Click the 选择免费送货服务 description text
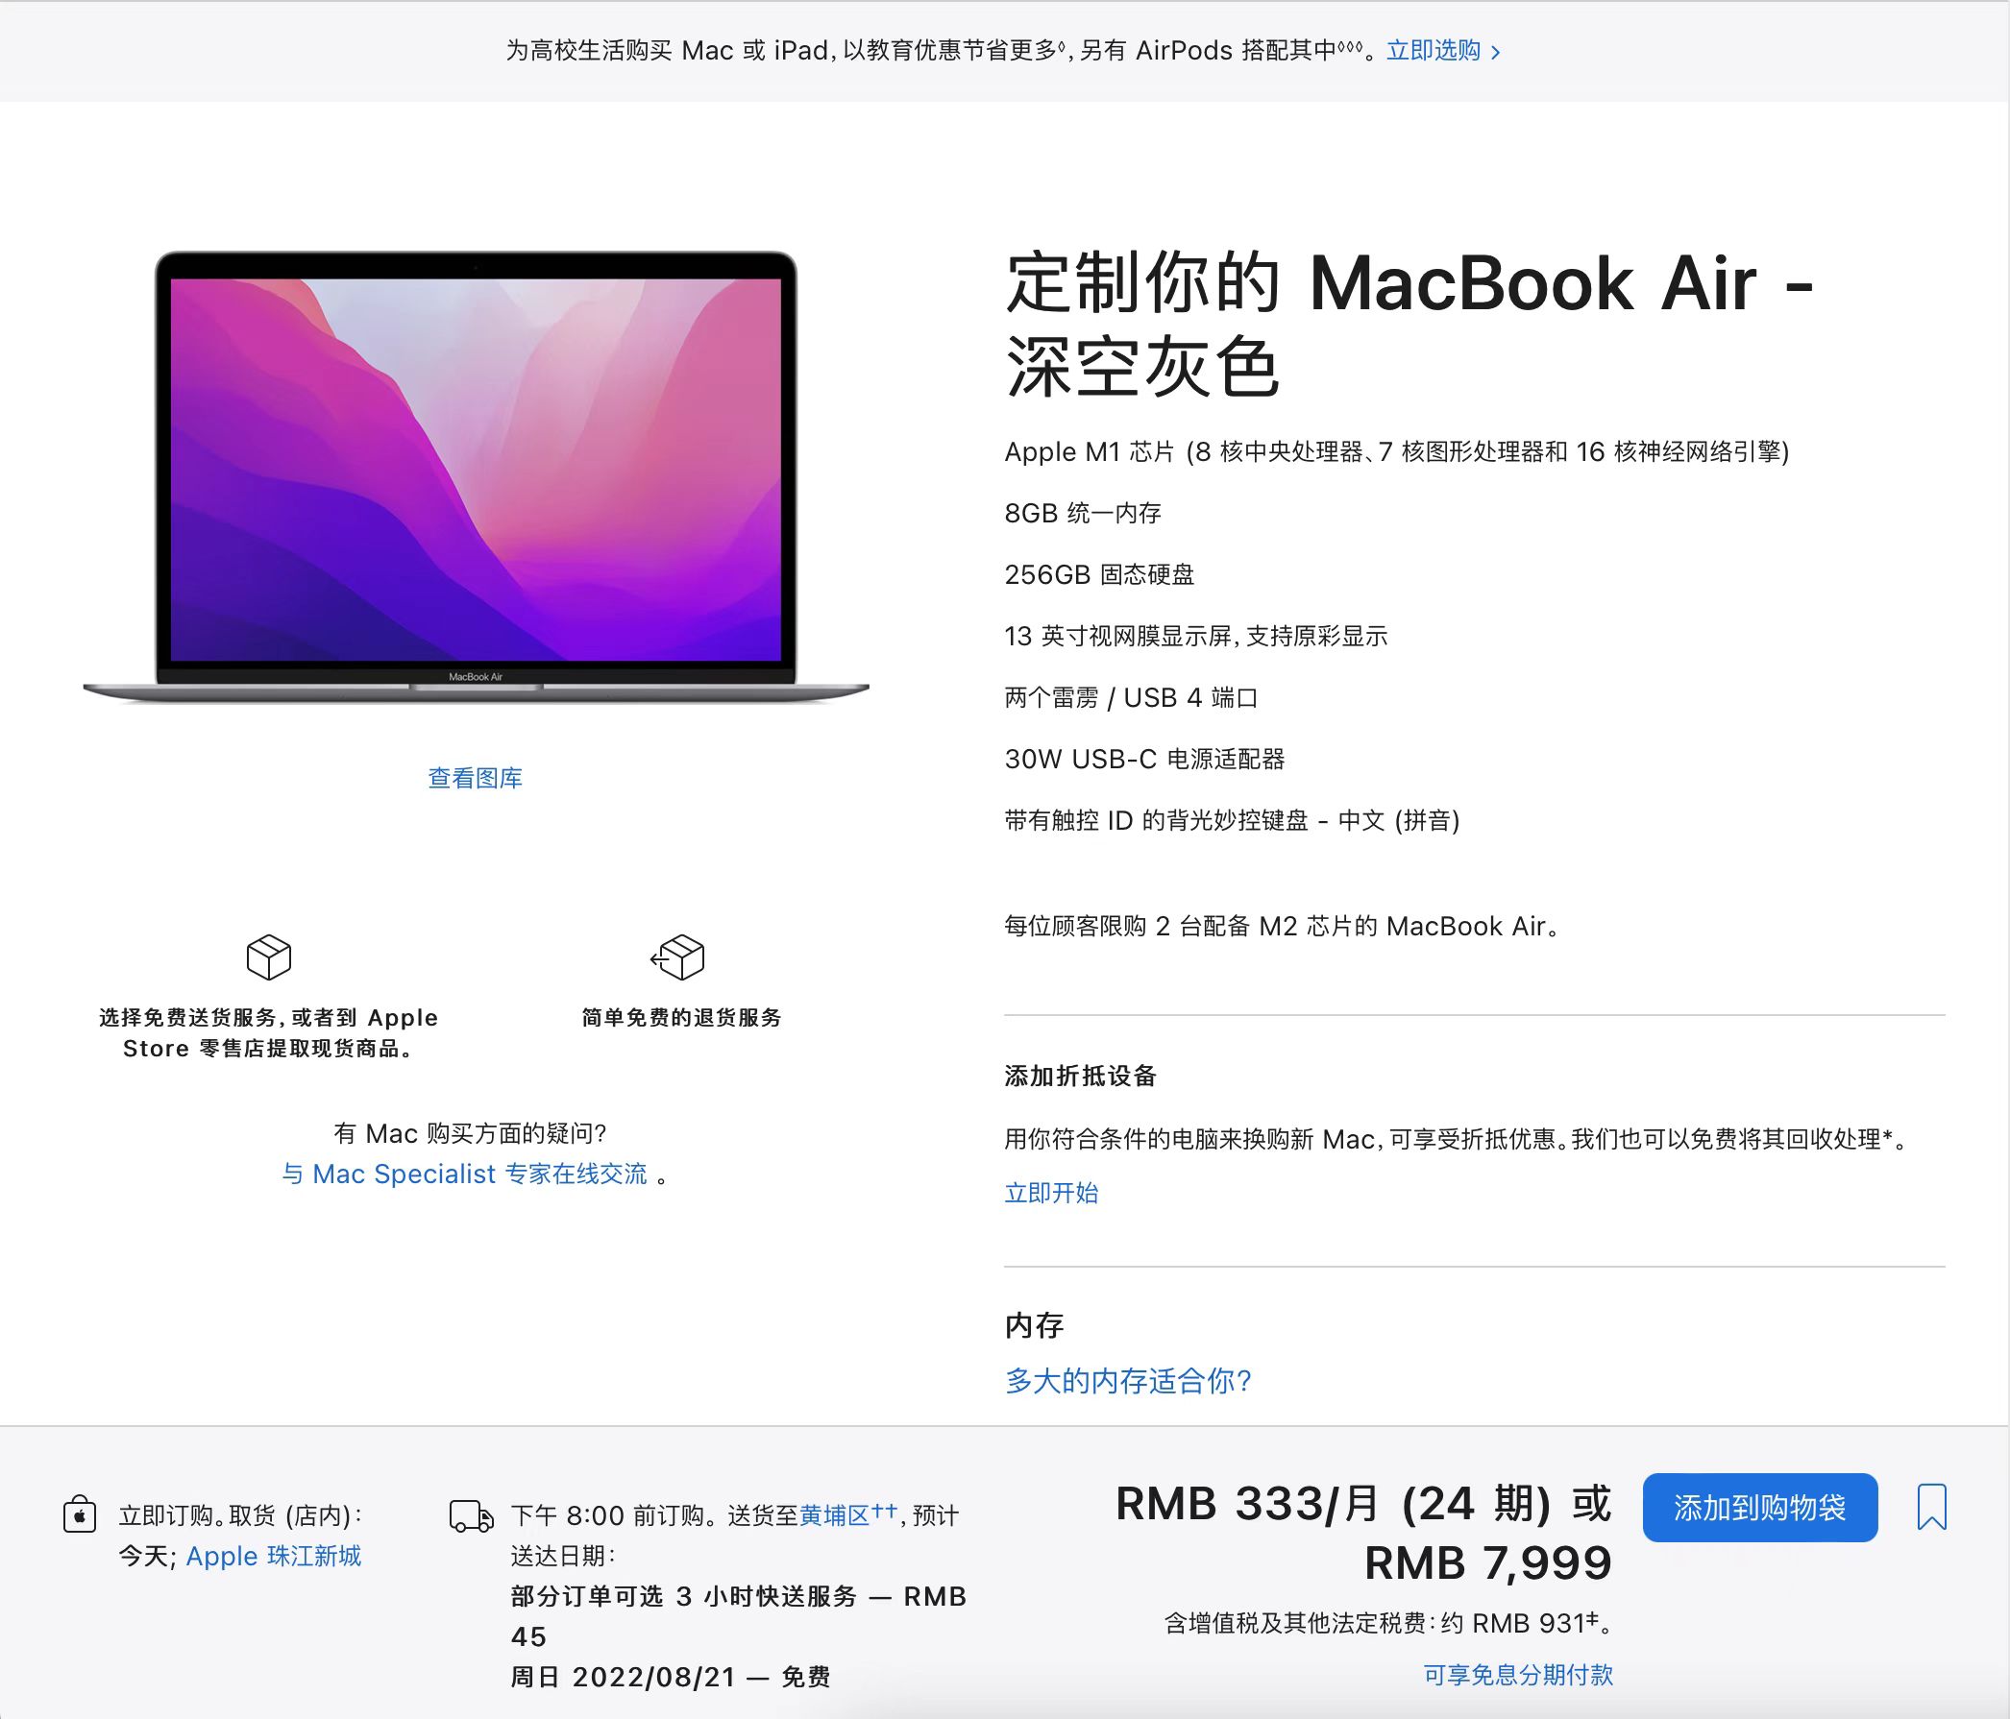The width and height of the screenshot is (2010, 1719). click(x=269, y=1032)
